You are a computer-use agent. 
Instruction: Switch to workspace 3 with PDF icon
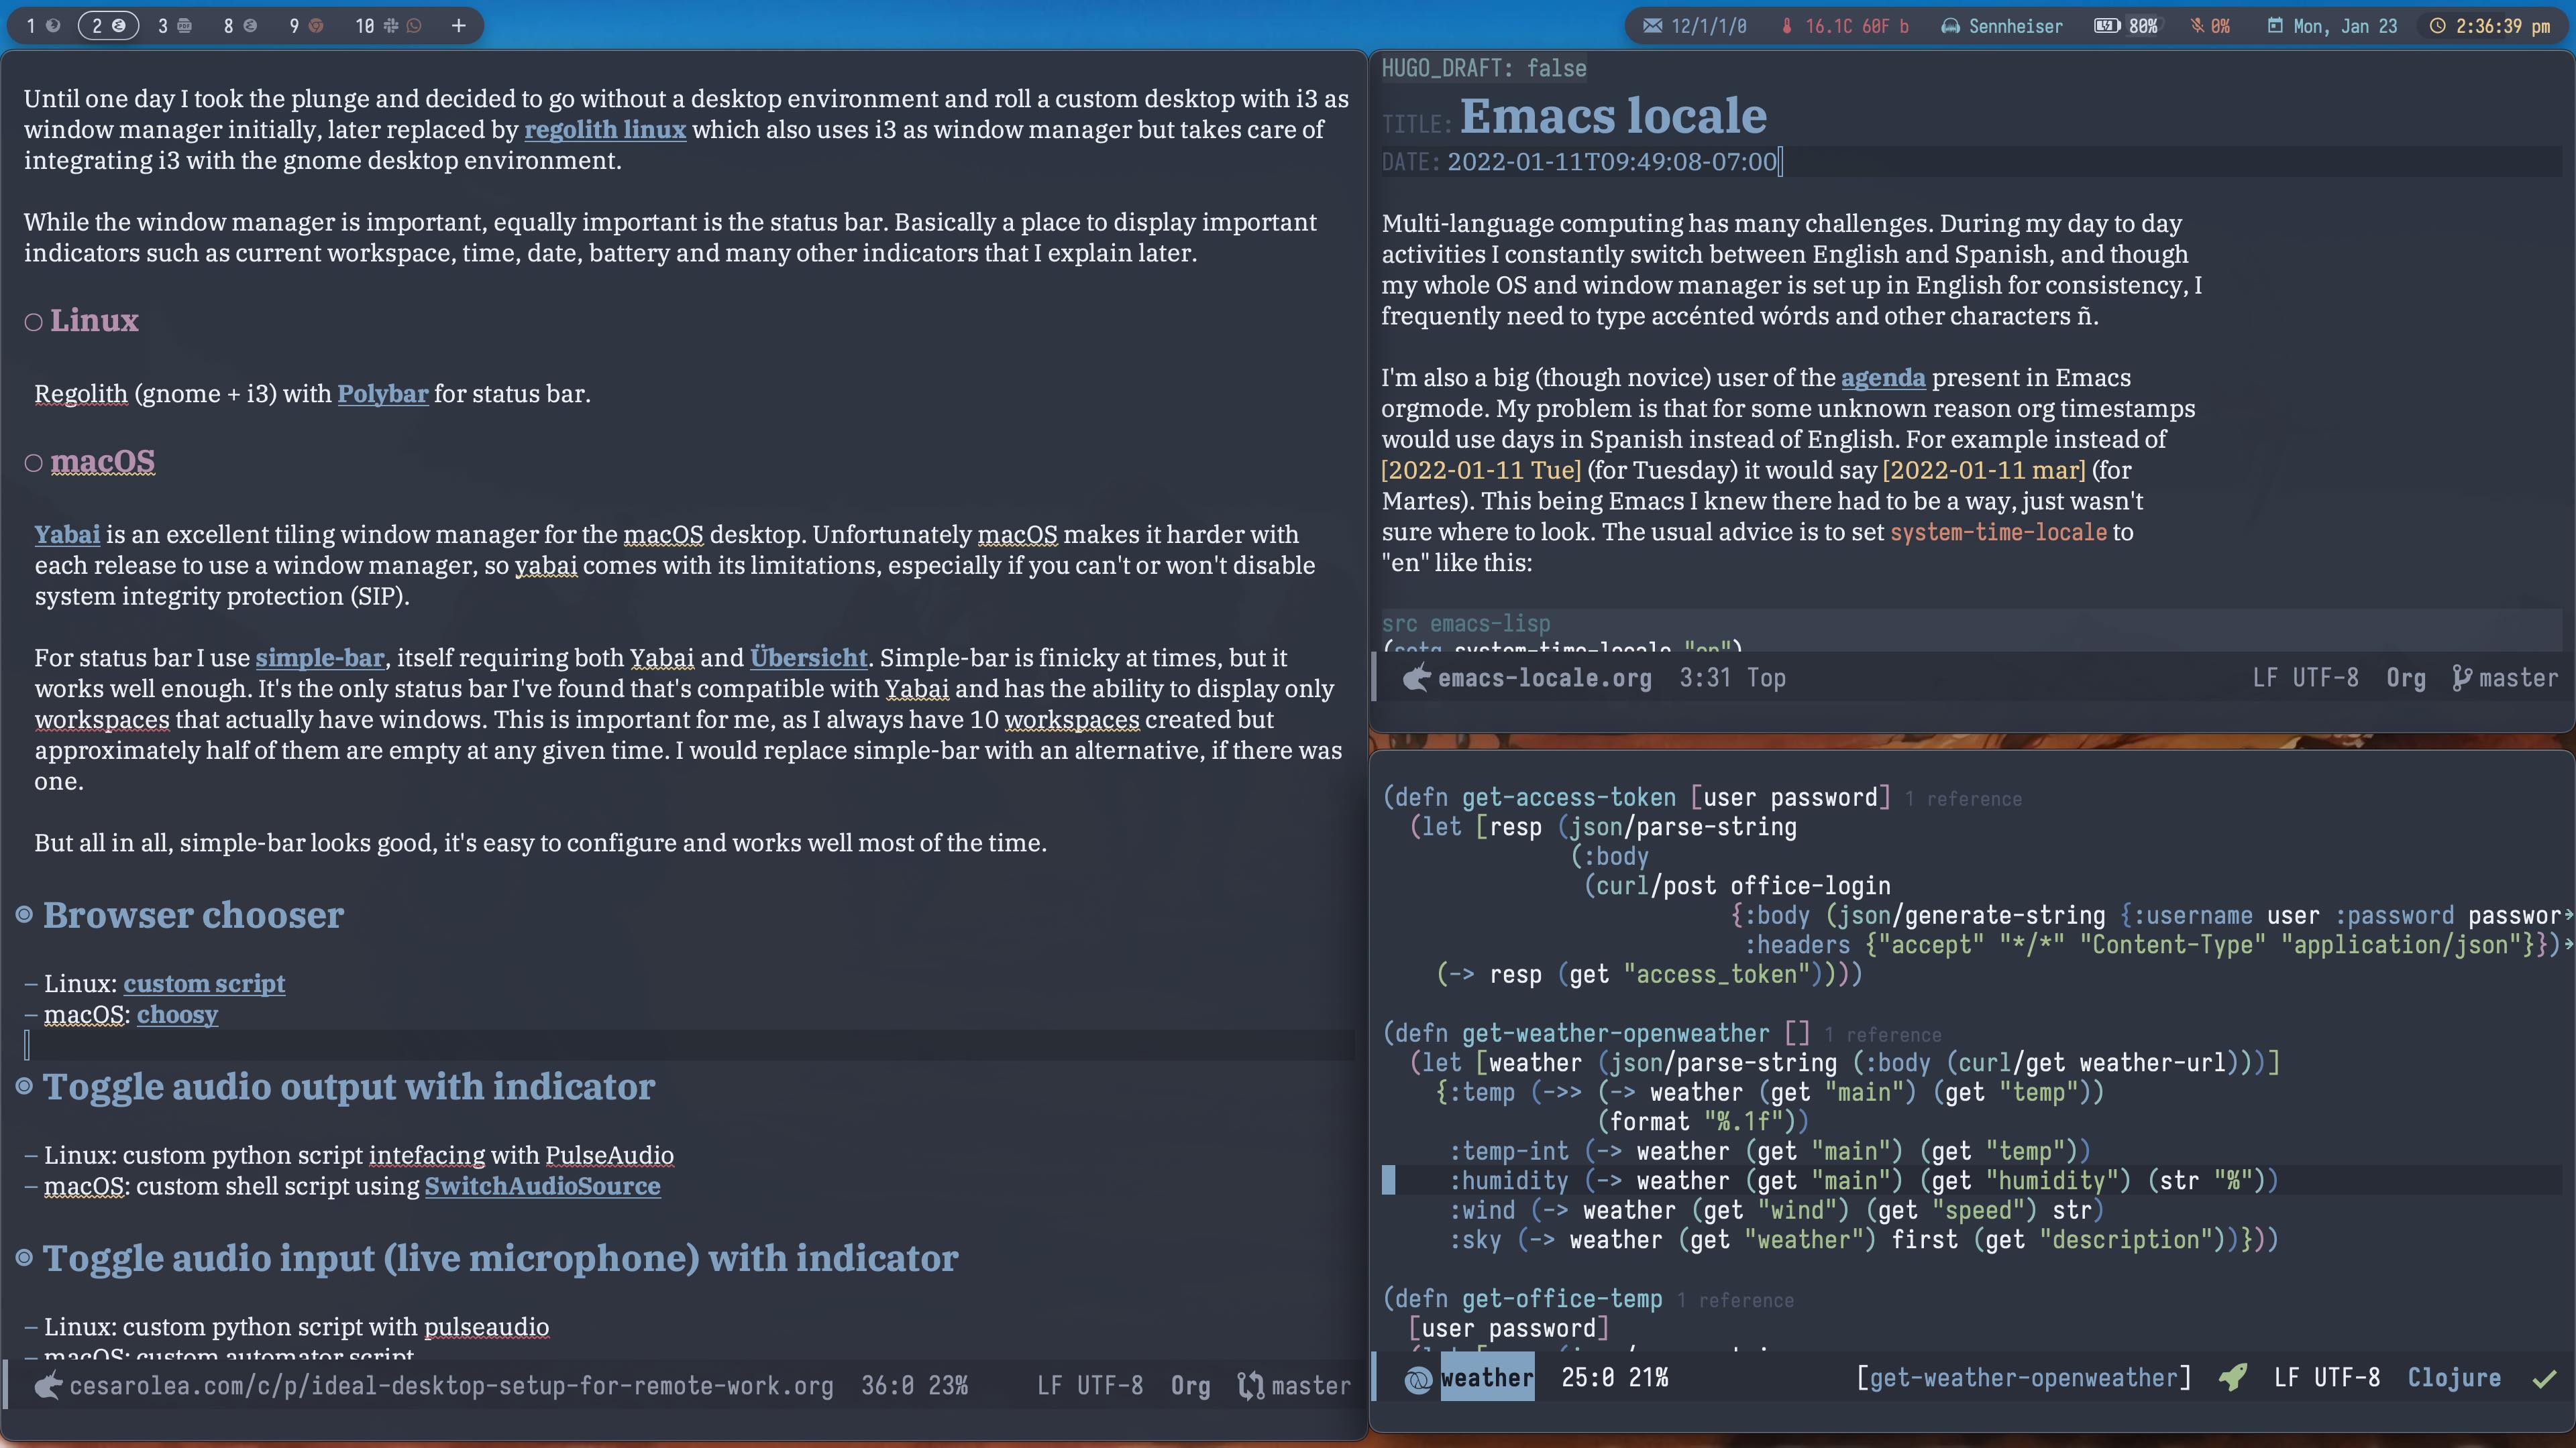tap(174, 26)
